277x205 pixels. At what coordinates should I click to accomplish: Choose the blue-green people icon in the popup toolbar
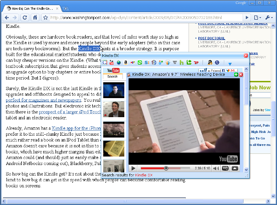coord(161,62)
